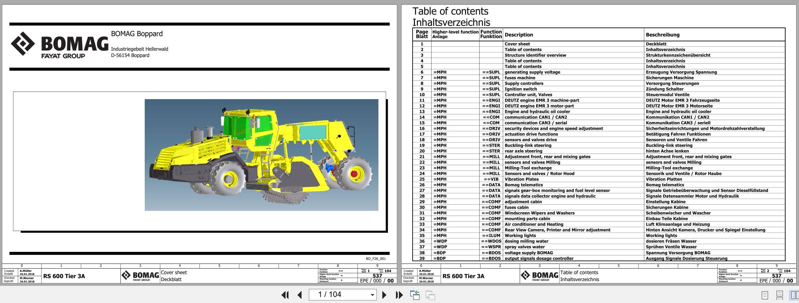Click 'Structure identifier overview' entry
The height and width of the screenshot is (303, 799).
tap(535, 55)
